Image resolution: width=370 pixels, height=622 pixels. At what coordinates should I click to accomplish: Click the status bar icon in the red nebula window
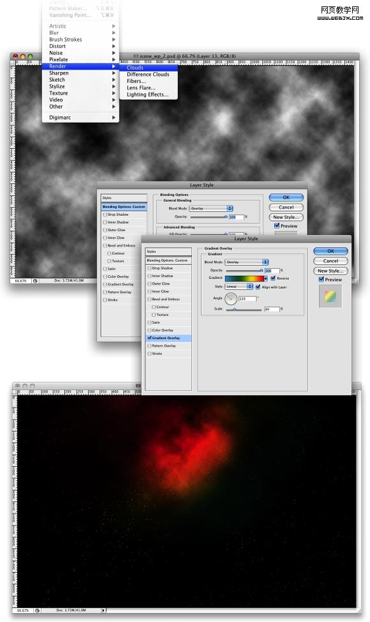coord(37,610)
